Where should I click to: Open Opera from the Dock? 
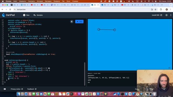click(30, 94)
